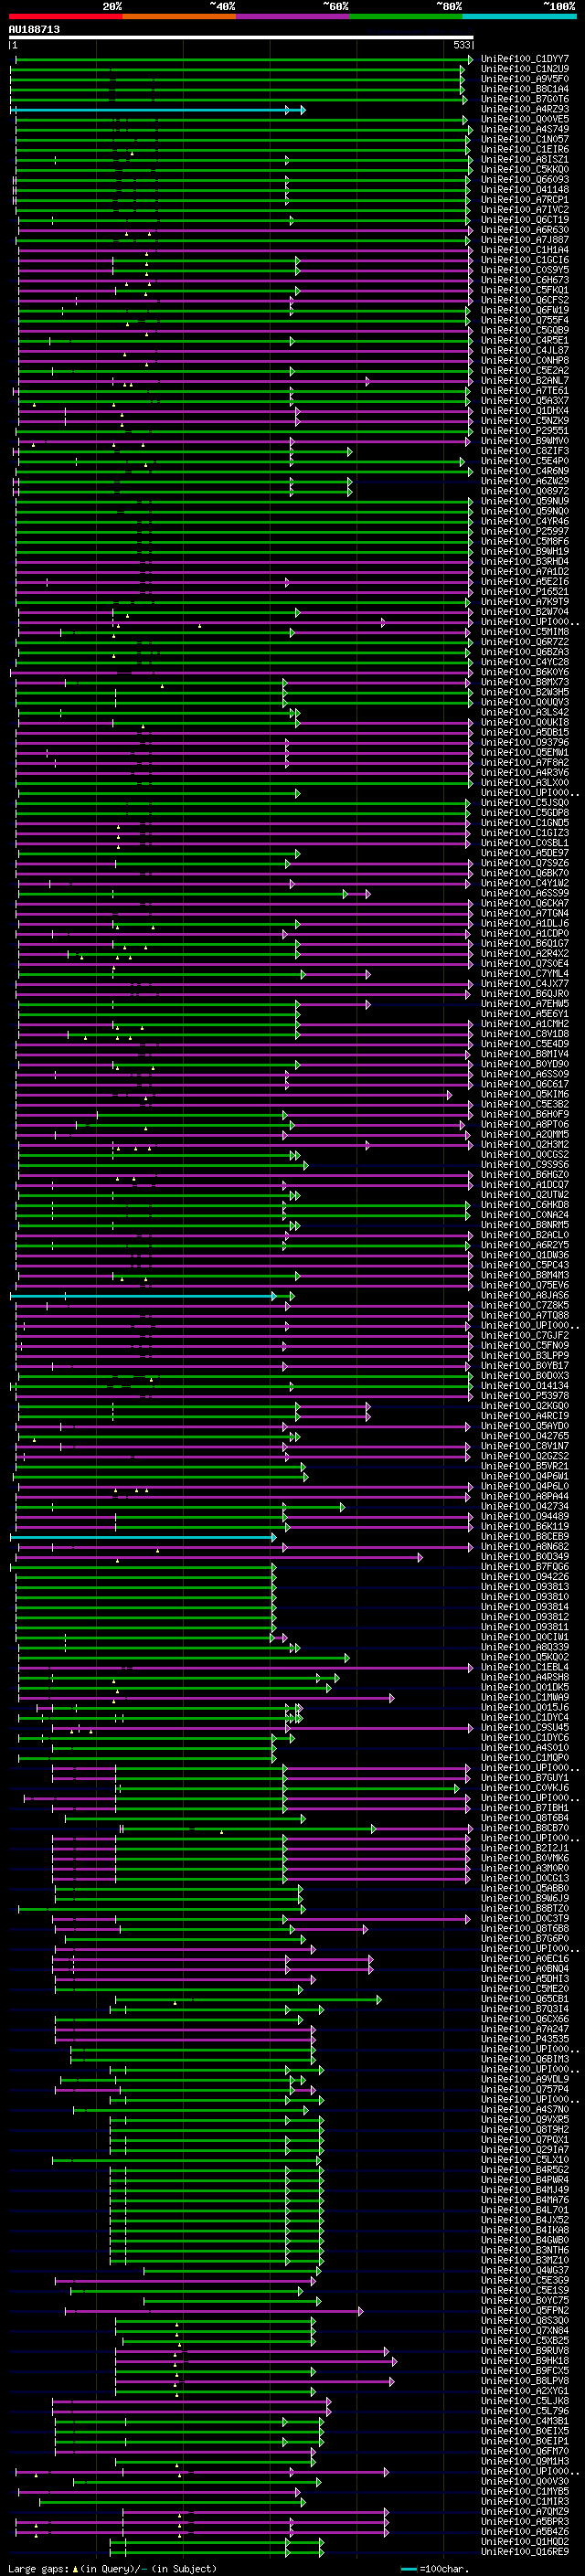Viewport: 585px width, 2576px height.
Task: Open hit UniRef100_Q66093
Action: click(x=525, y=180)
